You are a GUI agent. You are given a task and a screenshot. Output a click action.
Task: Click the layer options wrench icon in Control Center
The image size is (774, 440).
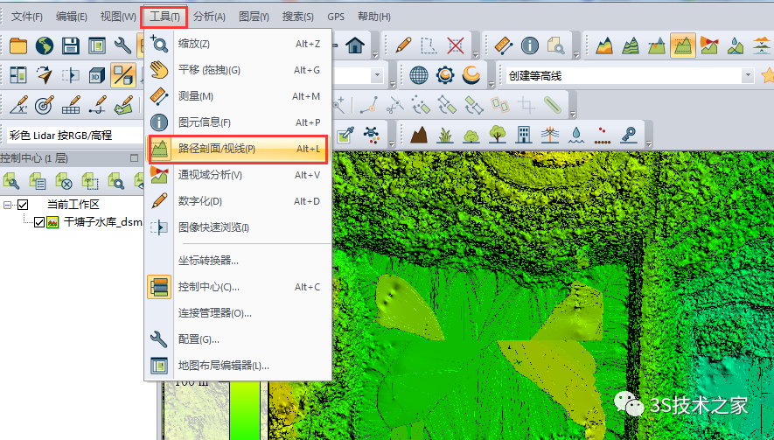pyautogui.click(x=10, y=181)
